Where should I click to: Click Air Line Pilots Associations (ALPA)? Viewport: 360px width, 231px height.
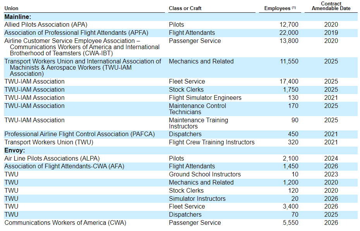tap(52, 159)
